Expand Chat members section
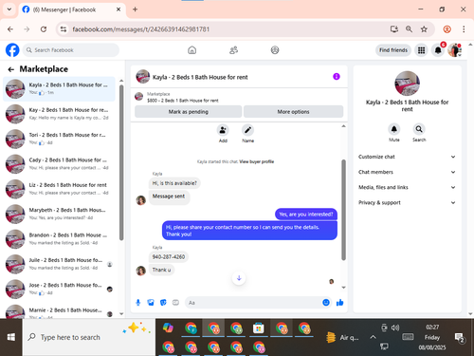Screen dimensions: 474x356 pyautogui.click(x=407, y=172)
